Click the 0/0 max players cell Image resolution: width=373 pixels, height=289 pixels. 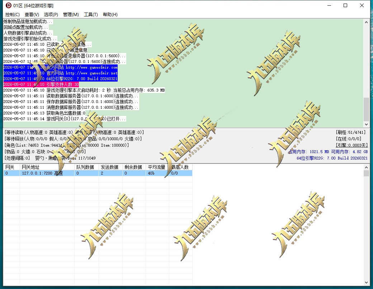[180, 173]
